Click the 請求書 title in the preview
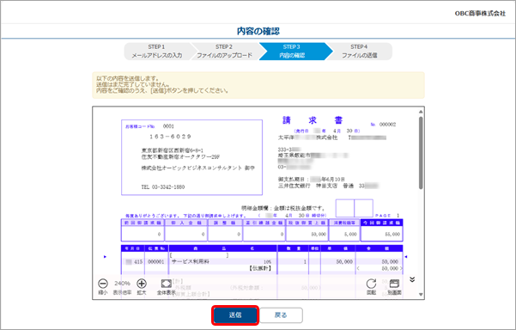Screen dimensions: 516x330 point(313,120)
